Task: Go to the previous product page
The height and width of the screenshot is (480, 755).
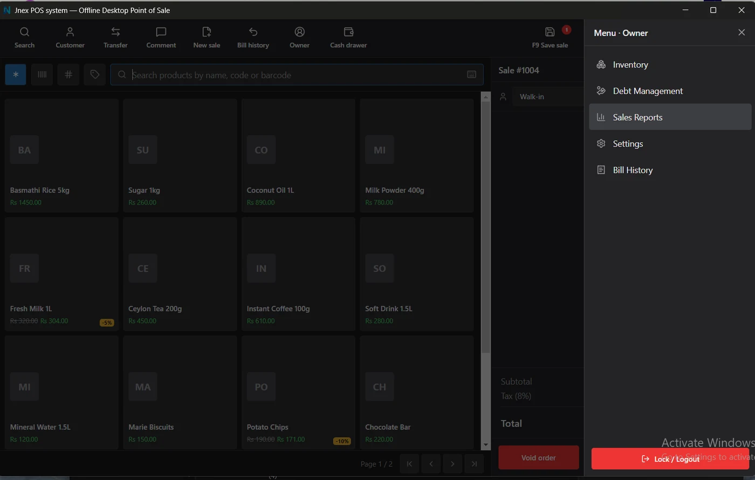Action: (431, 464)
